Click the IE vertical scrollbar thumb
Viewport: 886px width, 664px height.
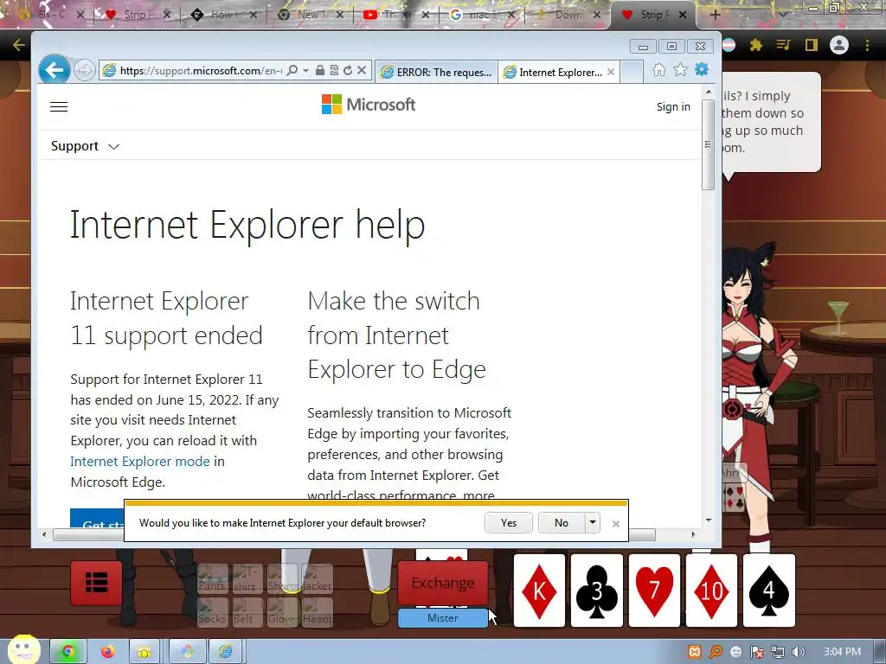[x=708, y=145]
